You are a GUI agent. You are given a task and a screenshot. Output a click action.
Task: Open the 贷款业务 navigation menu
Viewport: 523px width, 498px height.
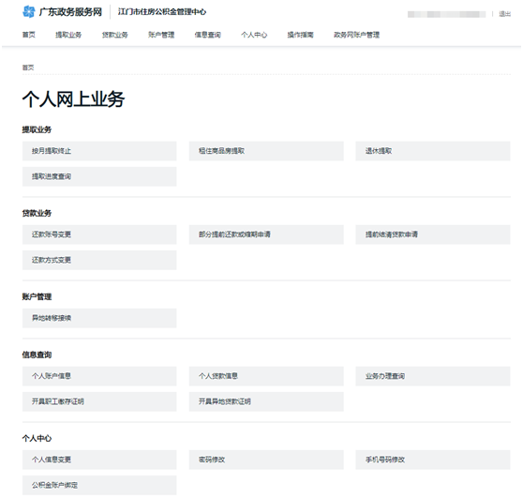point(114,35)
